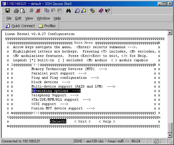Select SCSI support submenu entry

coord(50,104)
